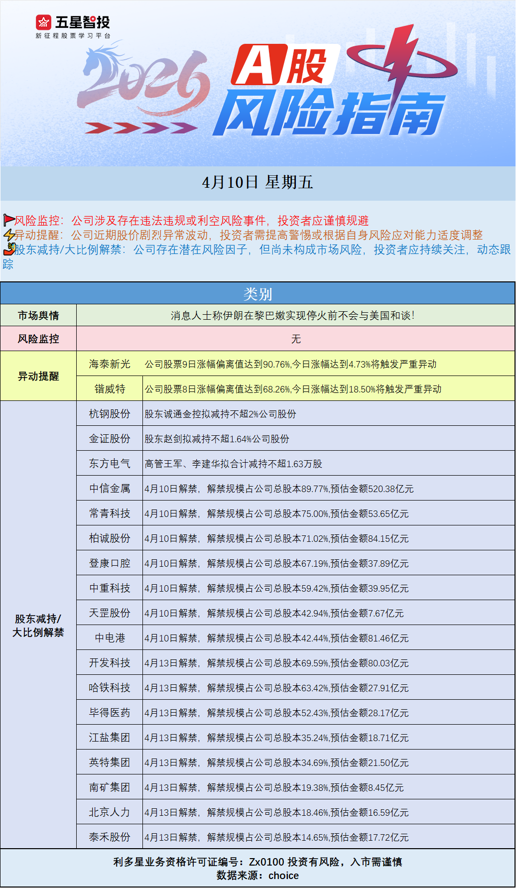Select the 市场舆情 category cell
The height and width of the screenshot is (888, 516).
38,315
